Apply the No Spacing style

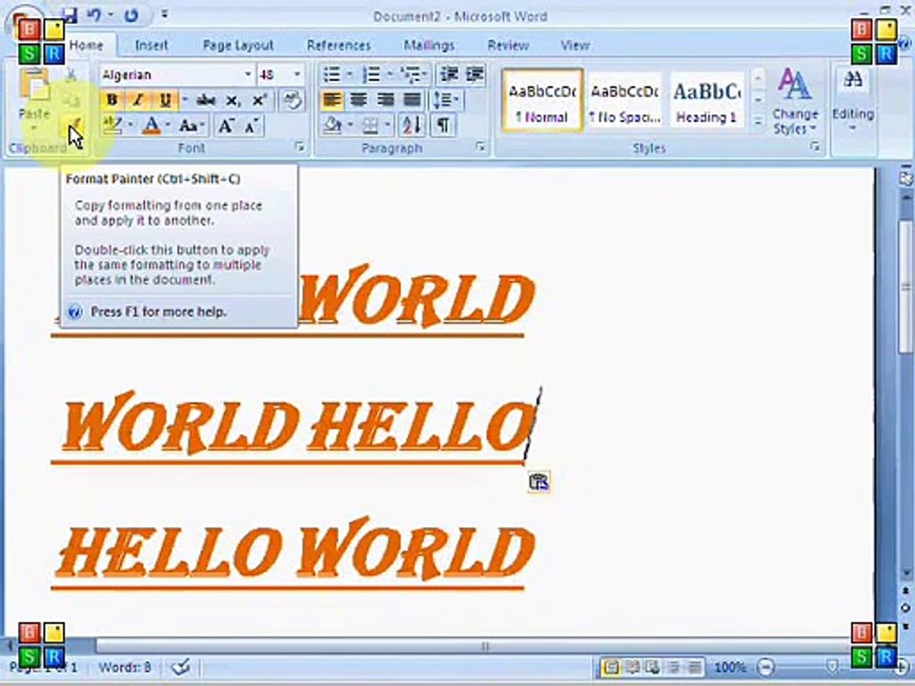coord(624,101)
